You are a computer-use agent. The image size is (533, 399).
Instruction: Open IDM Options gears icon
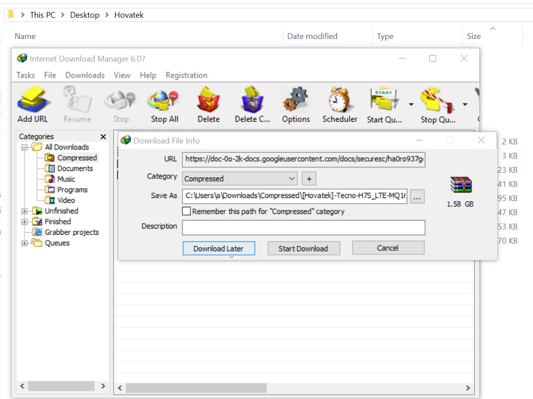(296, 100)
